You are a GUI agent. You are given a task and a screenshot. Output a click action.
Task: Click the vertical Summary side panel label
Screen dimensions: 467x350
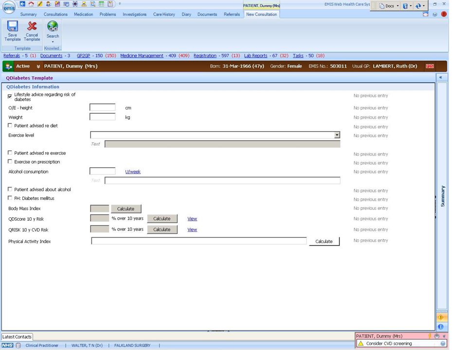click(x=442, y=196)
